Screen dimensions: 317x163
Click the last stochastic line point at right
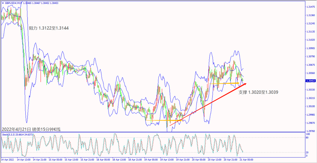243,151
